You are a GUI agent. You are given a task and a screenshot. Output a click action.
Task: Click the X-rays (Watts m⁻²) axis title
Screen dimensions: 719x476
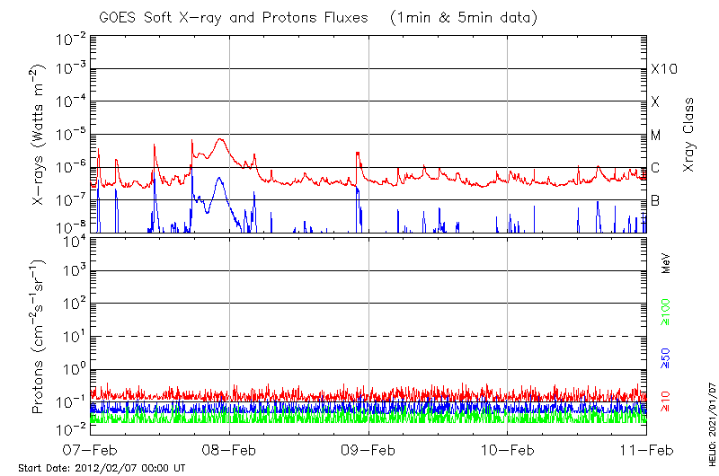click(40, 135)
